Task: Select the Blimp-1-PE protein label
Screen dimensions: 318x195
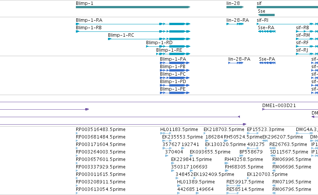Action: pos(173,89)
